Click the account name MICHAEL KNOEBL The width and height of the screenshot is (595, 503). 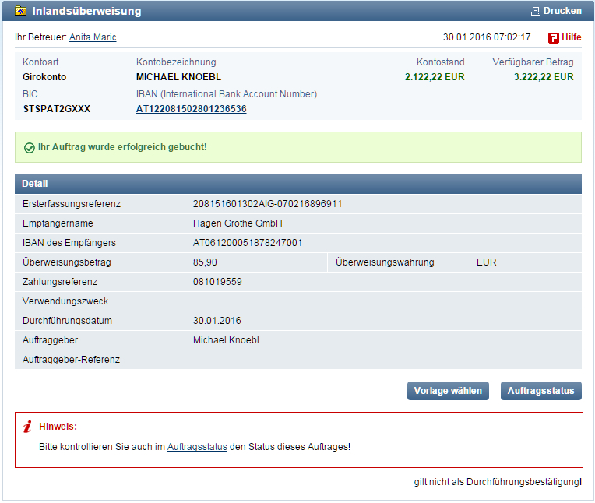coord(178,77)
